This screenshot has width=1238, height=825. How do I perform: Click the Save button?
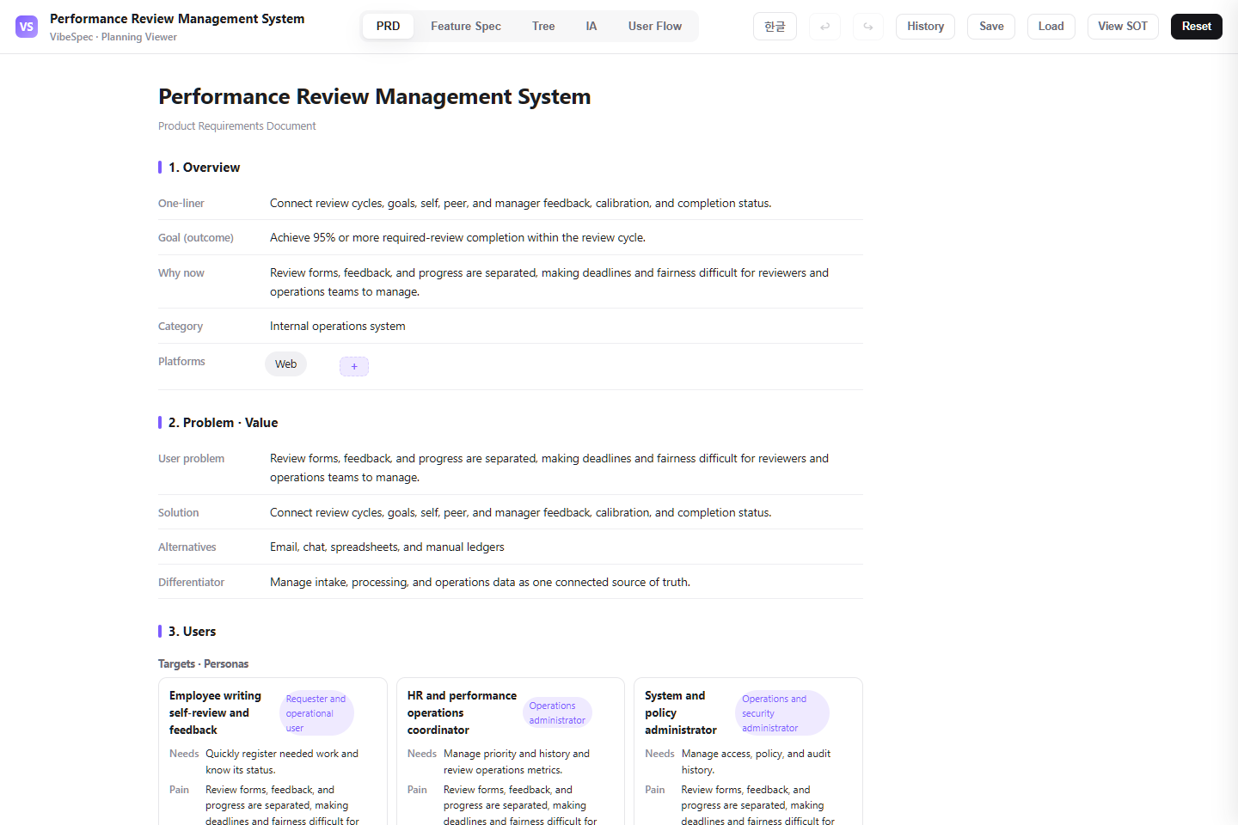pyautogui.click(x=991, y=27)
